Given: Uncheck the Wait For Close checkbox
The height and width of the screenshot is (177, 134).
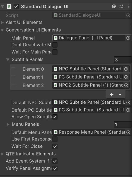Looking at the screenshot, I should (x=55, y=147).
